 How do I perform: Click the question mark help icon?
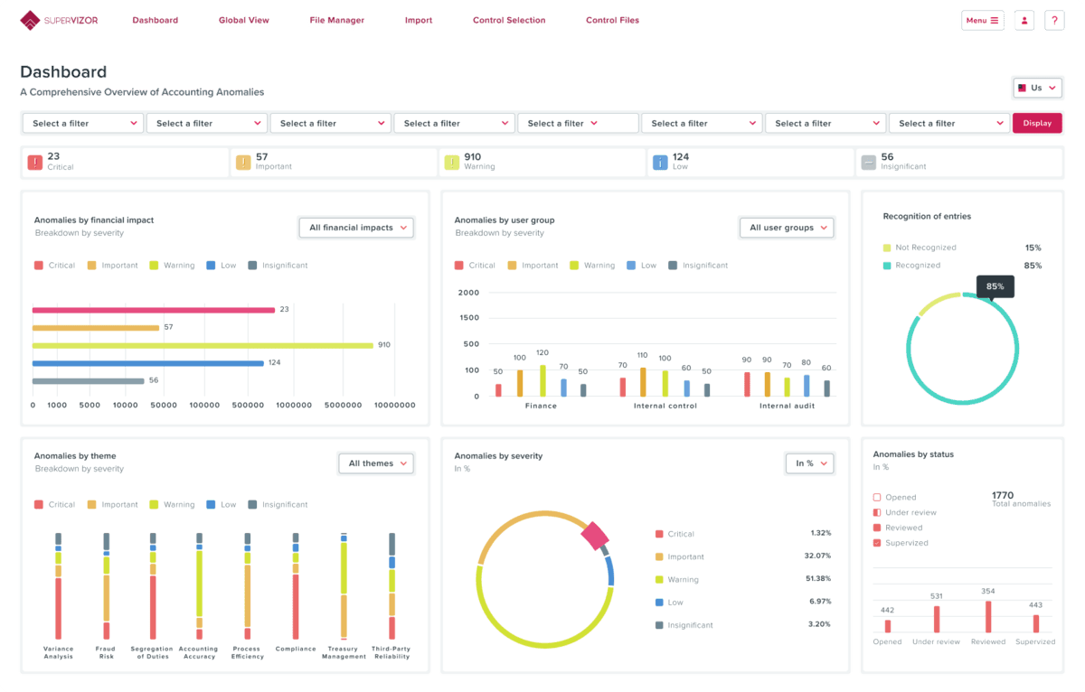(1054, 20)
